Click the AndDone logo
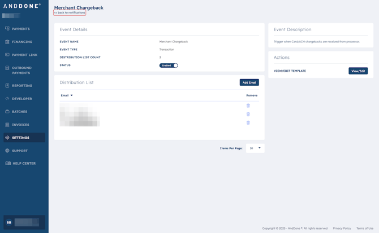This screenshot has height=233, width=379. click(23, 6)
